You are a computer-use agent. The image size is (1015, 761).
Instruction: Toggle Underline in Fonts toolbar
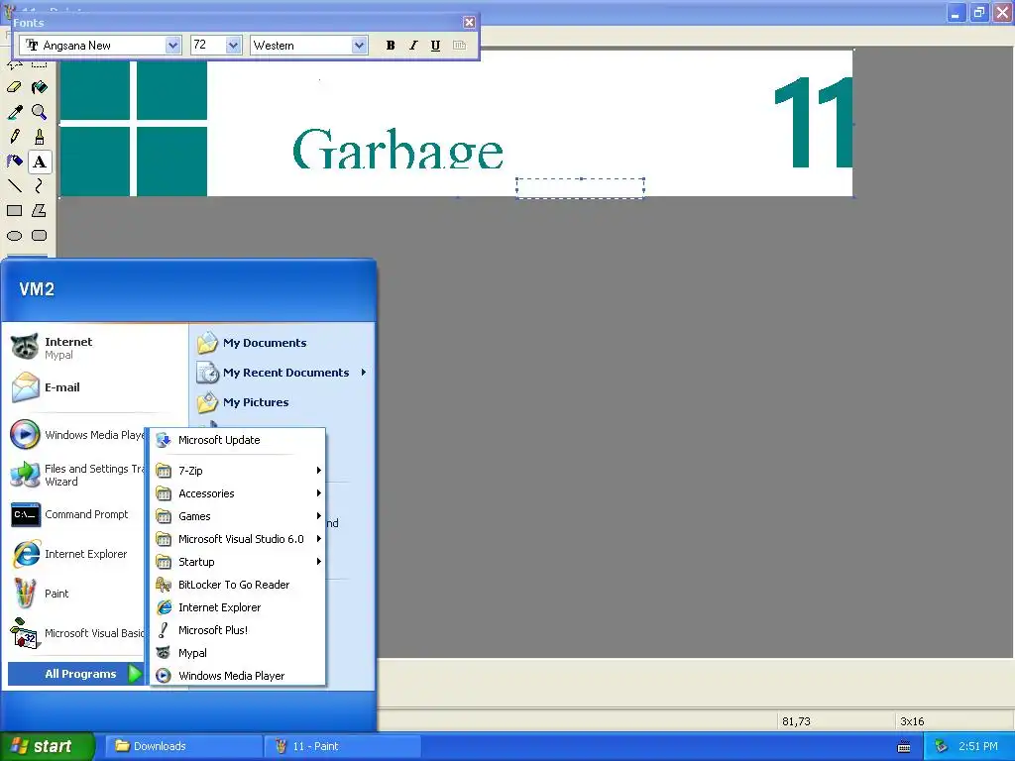click(436, 46)
